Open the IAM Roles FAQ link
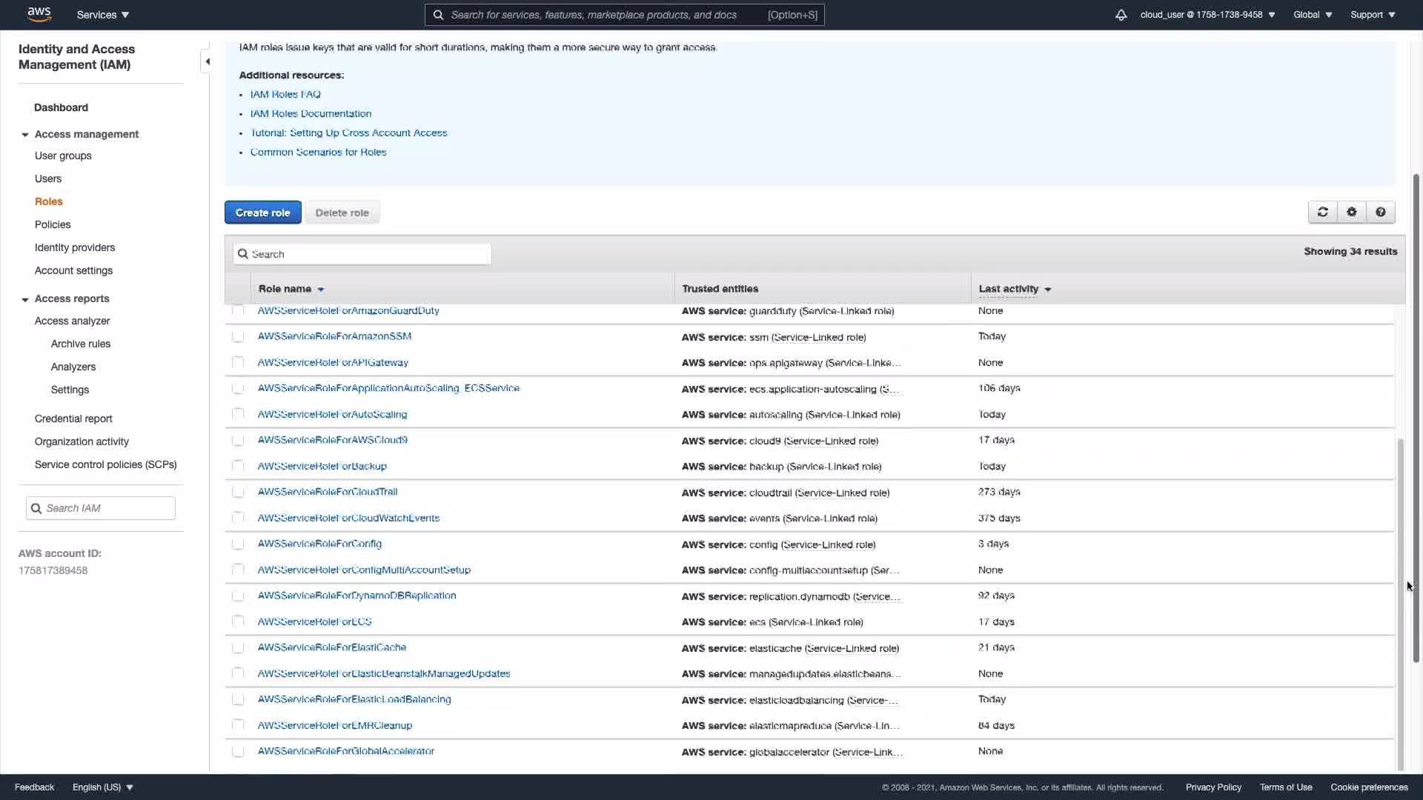Screen dimensions: 1423x800 (x=285, y=94)
